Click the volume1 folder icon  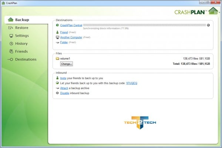click(x=57, y=58)
